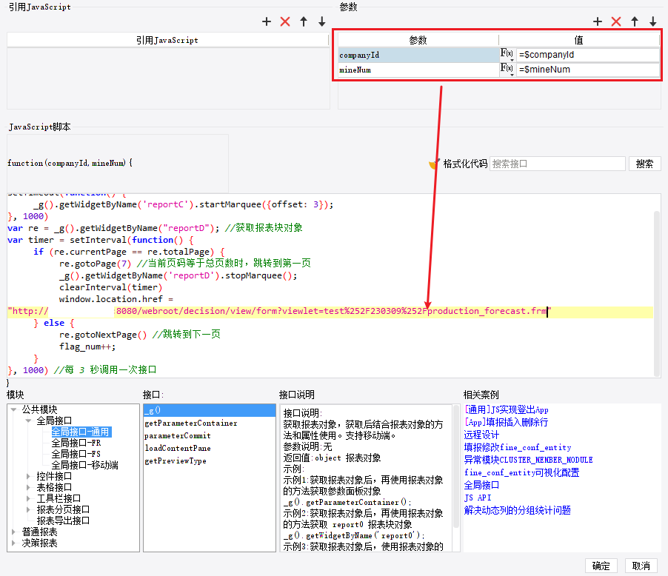
Task: Add a new parameter row
Action: pos(598,21)
